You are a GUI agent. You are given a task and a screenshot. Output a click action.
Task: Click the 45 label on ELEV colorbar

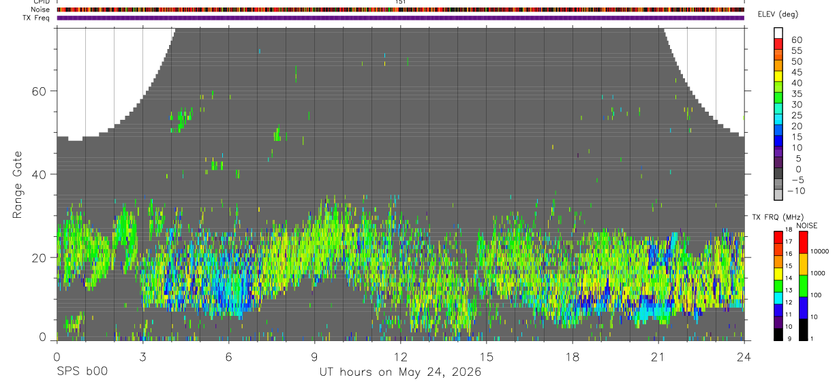tap(797, 72)
